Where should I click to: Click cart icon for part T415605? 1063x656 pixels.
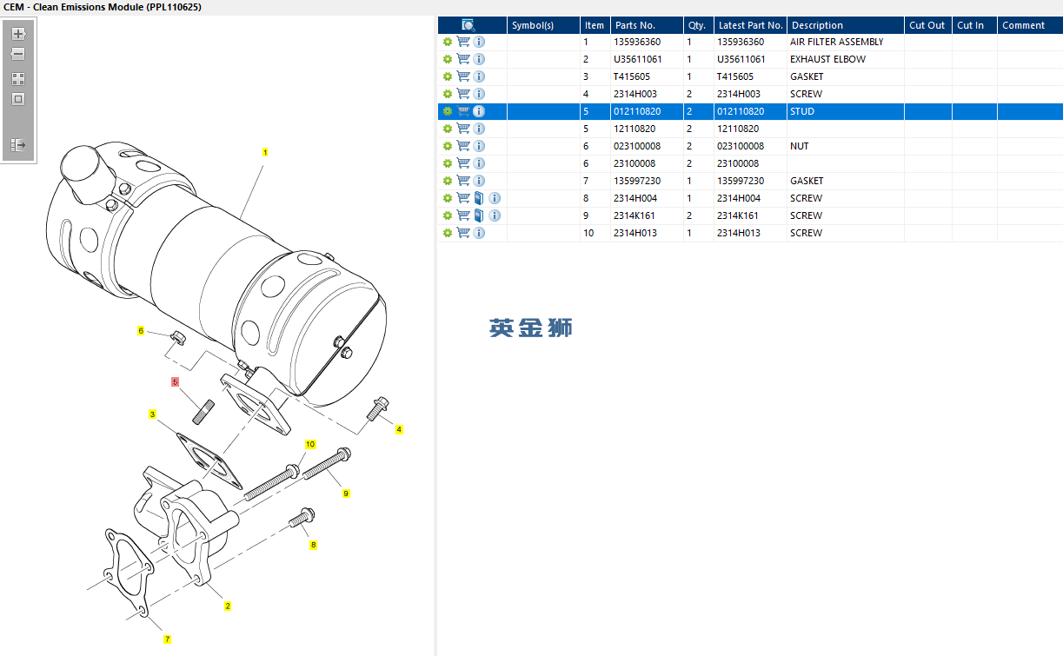pos(463,76)
